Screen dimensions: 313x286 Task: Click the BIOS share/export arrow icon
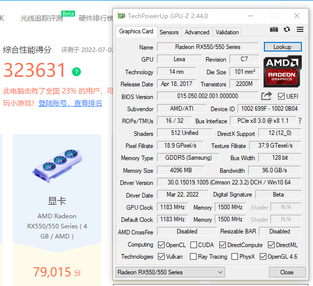[x=267, y=96]
